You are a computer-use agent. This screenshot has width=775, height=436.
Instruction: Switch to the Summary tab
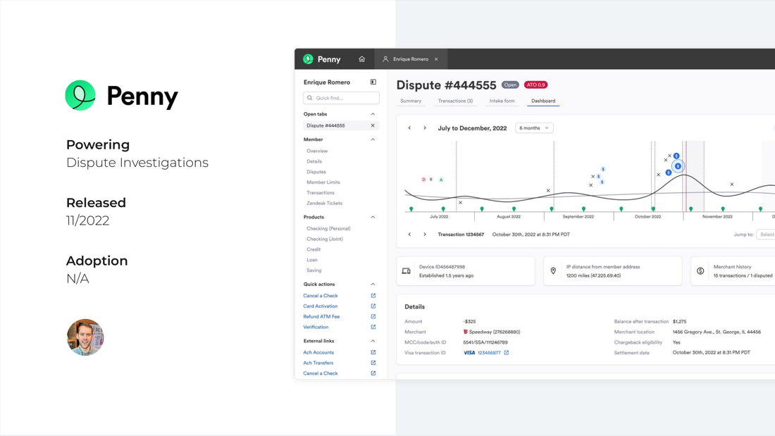(411, 101)
